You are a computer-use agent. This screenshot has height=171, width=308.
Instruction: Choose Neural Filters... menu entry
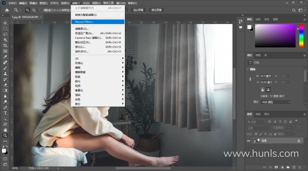(x=98, y=22)
